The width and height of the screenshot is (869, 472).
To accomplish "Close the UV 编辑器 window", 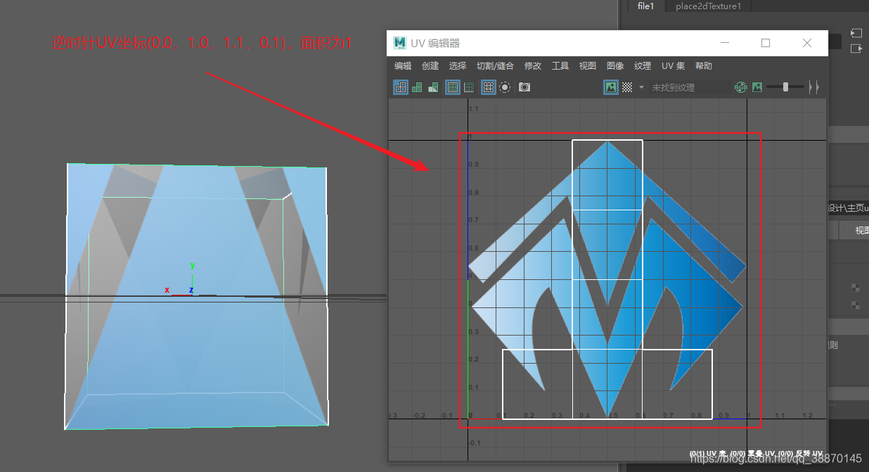I will (x=807, y=43).
